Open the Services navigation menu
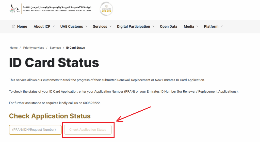The height and width of the screenshot is (142, 260). (x=100, y=26)
